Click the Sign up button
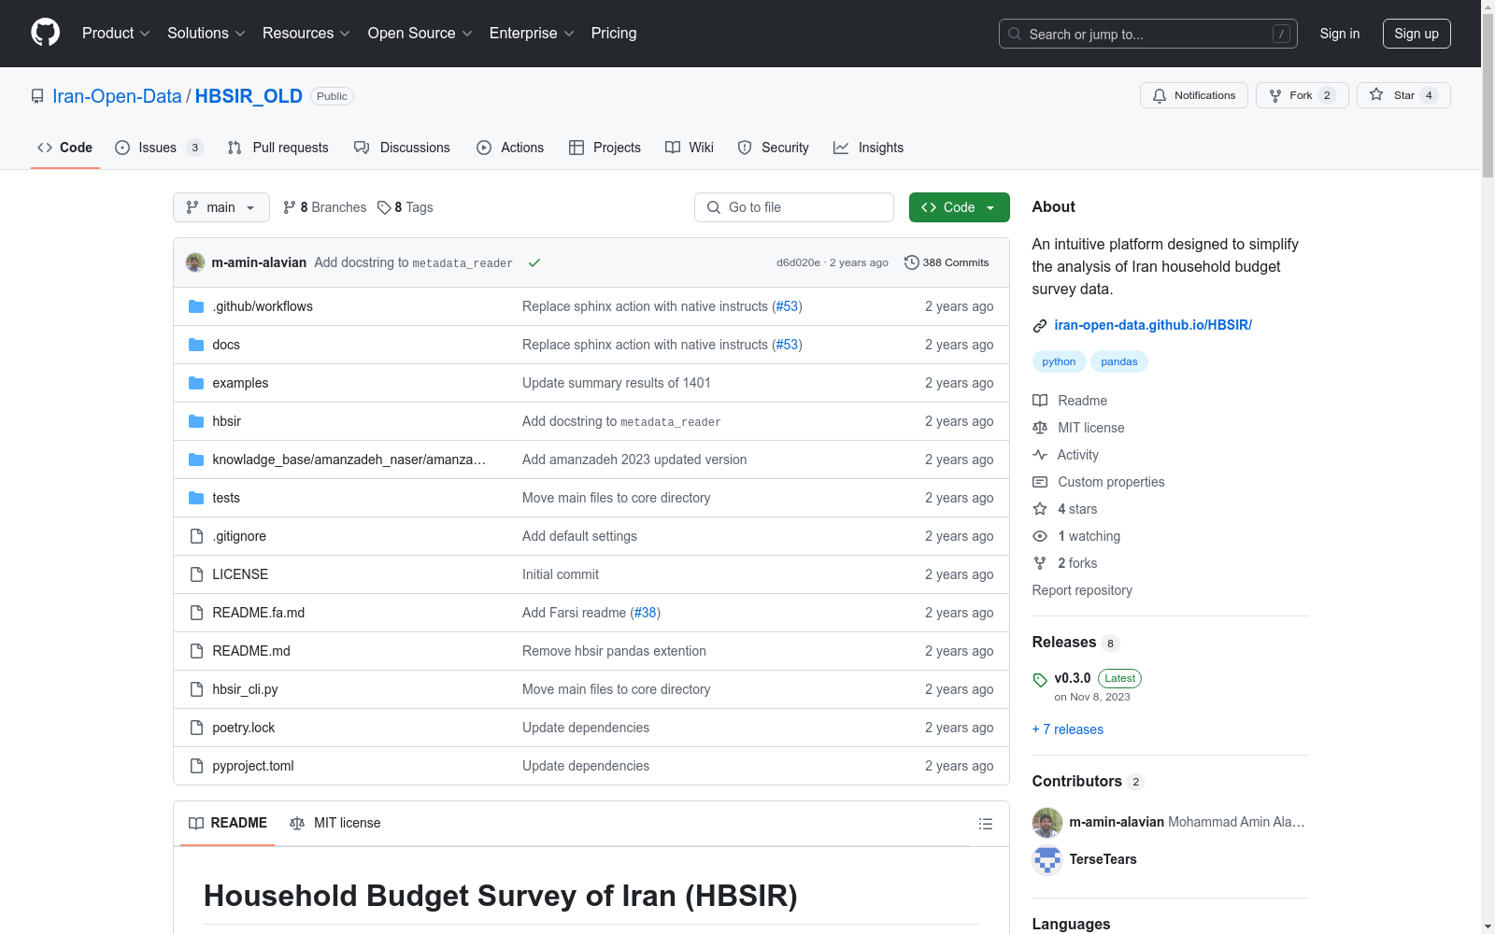Screen dimensions: 1495x934 [1417, 34]
